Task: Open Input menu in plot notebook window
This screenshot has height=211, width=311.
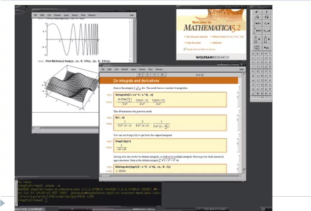Action: point(66,15)
